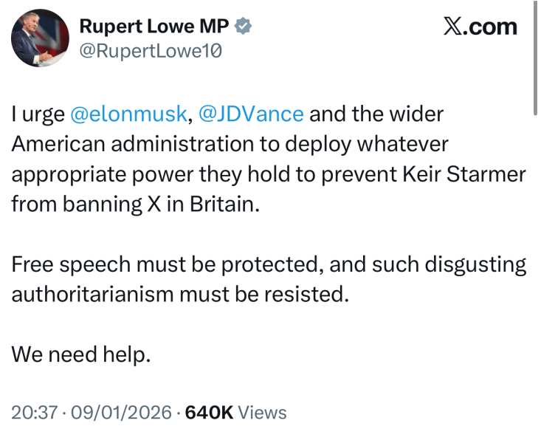Click the X logo in X.com
This screenshot has height=443, width=541.
(x=452, y=27)
